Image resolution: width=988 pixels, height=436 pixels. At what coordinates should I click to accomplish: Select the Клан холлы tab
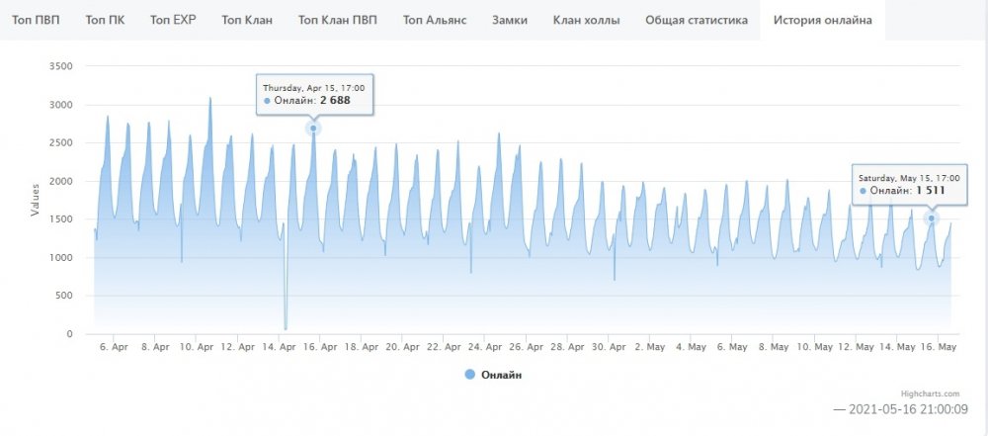(586, 20)
